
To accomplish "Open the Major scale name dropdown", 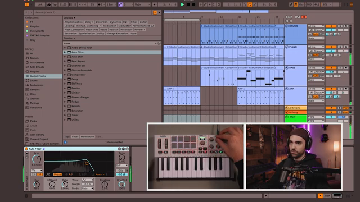I will coord(142,4).
